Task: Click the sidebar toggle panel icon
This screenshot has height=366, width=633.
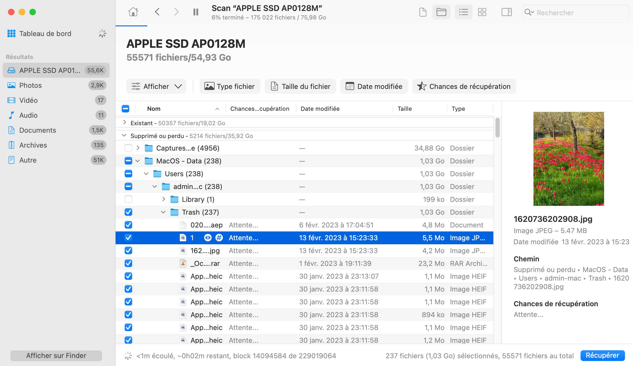Action: tap(506, 12)
